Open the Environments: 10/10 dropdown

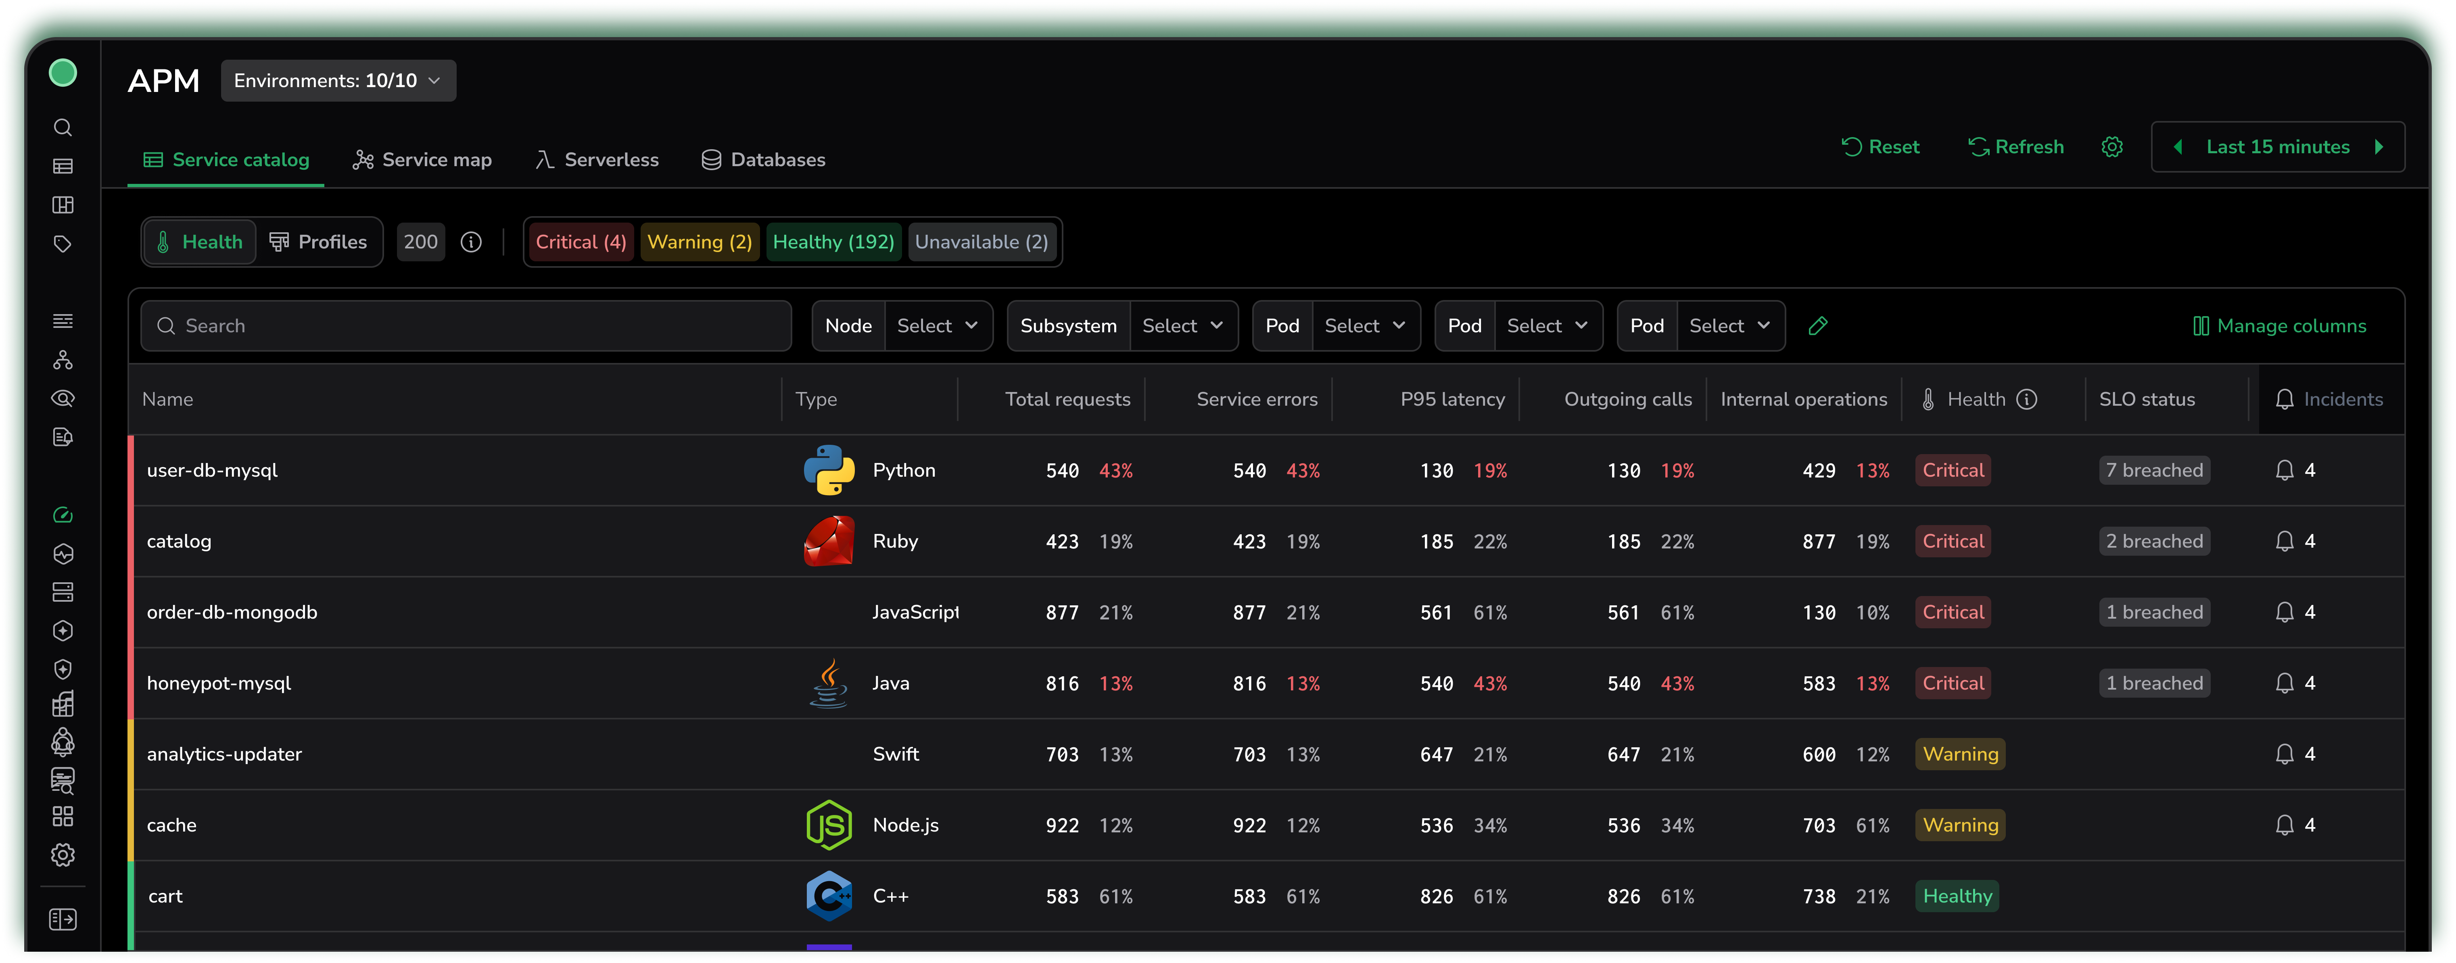coord(338,81)
